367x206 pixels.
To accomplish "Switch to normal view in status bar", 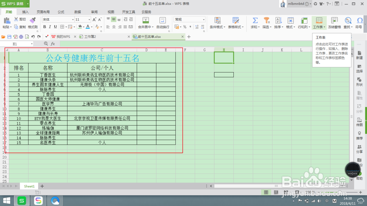I will coord(266,192).
